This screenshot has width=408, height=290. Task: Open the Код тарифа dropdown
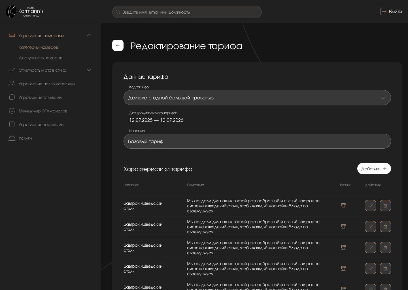click(383, 98)
